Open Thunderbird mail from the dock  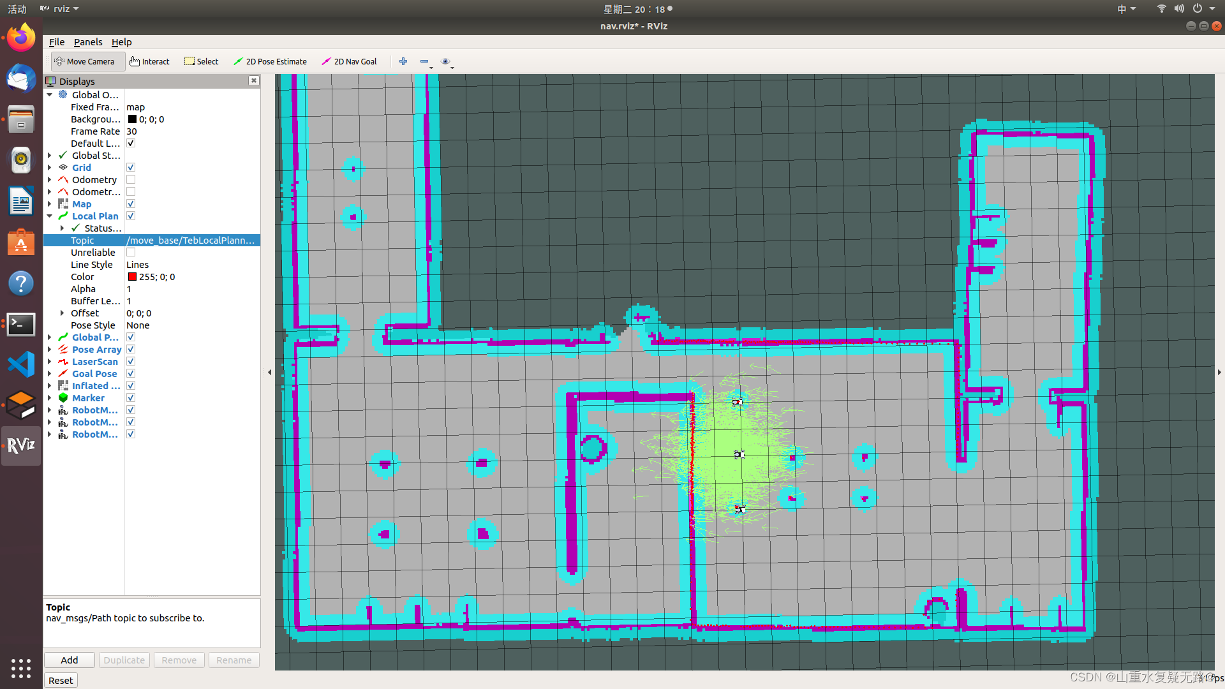pyautogui.click(x=21, y=78)
